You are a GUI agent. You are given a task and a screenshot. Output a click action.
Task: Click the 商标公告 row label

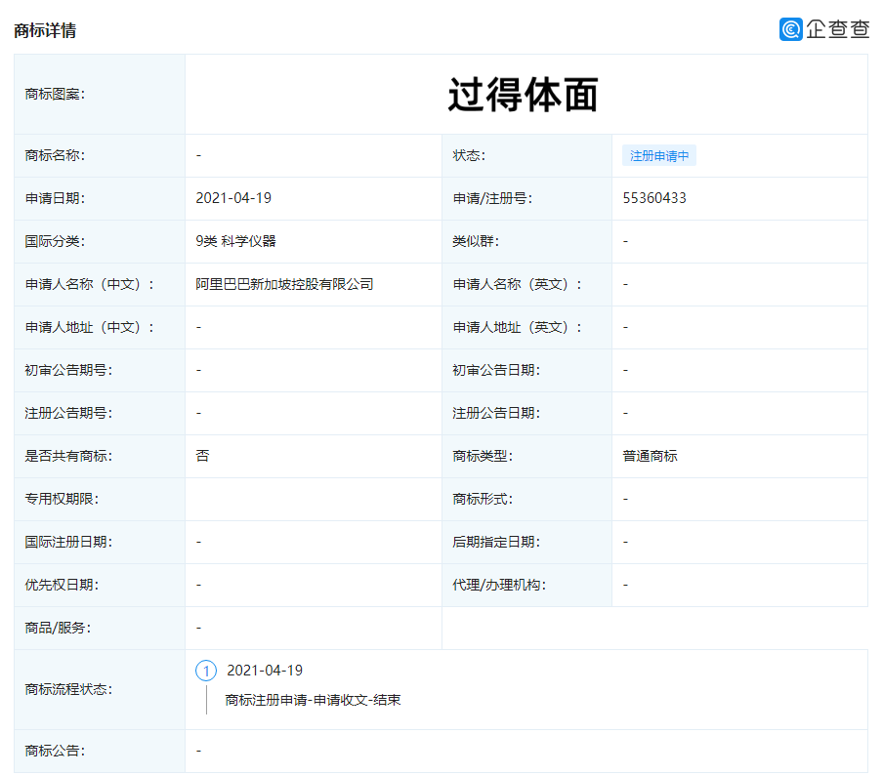point(55,751)
